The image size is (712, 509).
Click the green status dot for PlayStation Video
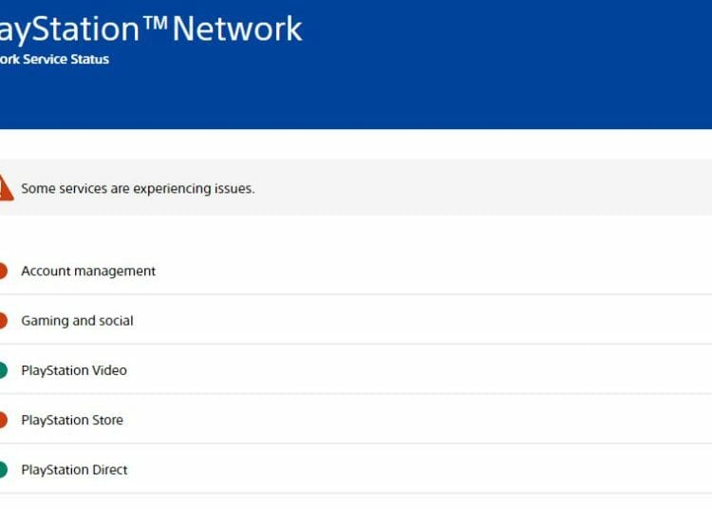(x=3, y=370)
